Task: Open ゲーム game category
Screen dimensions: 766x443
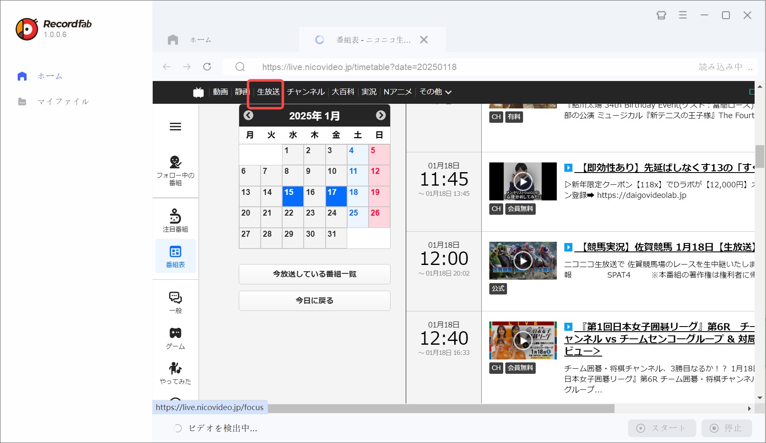Action: (x=175, y=338)
